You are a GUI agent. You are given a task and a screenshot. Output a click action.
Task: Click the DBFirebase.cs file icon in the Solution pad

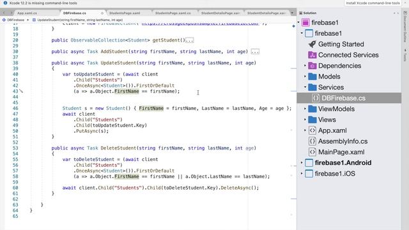316,98
